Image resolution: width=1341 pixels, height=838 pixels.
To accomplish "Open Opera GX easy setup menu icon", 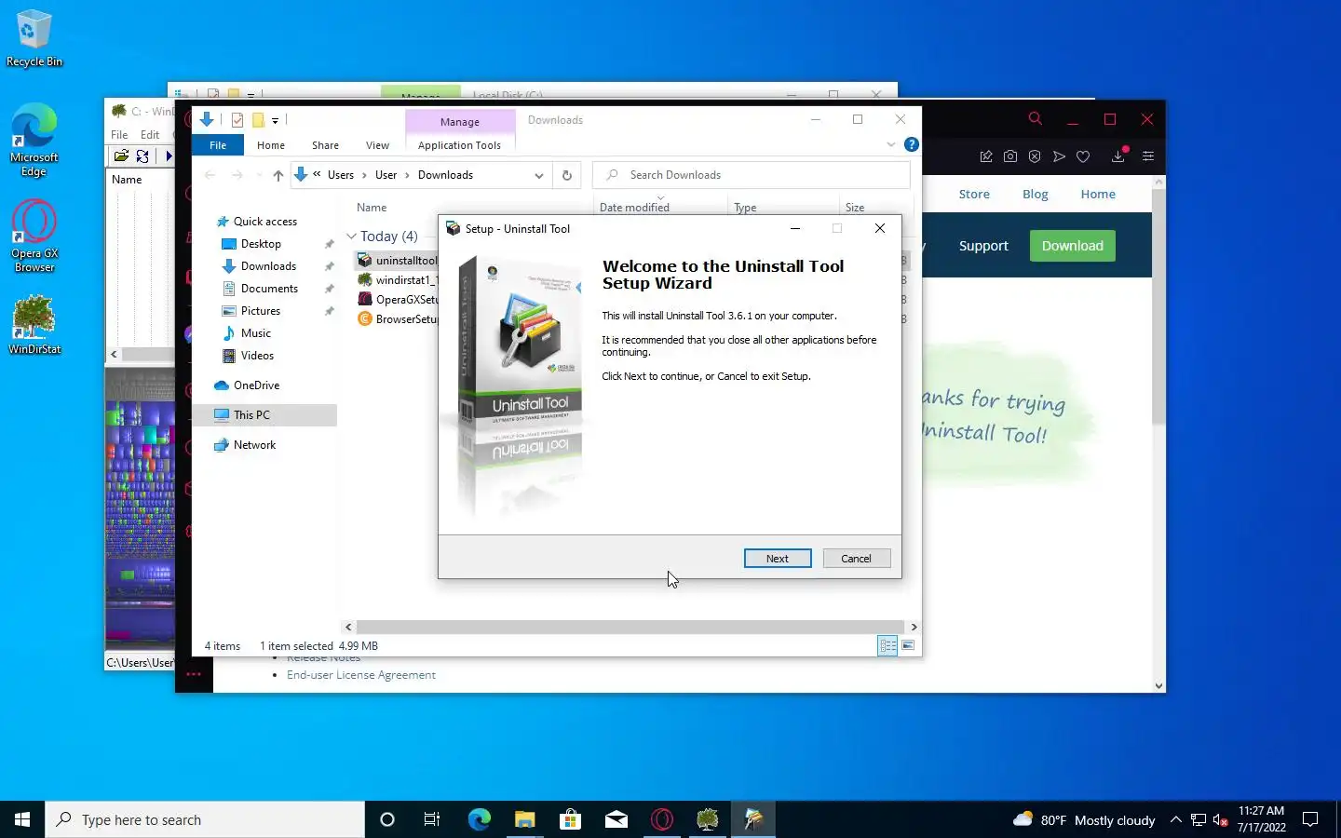I will [1148, 156].
